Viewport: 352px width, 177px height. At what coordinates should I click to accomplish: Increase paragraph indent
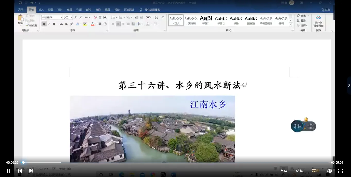pyautogui.click(x=142, y=17)
